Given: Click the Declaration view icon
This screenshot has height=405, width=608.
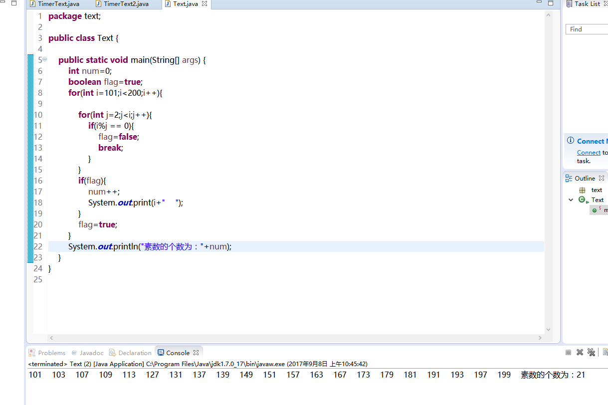Looking at the screenshot, I should pos(113,353).
